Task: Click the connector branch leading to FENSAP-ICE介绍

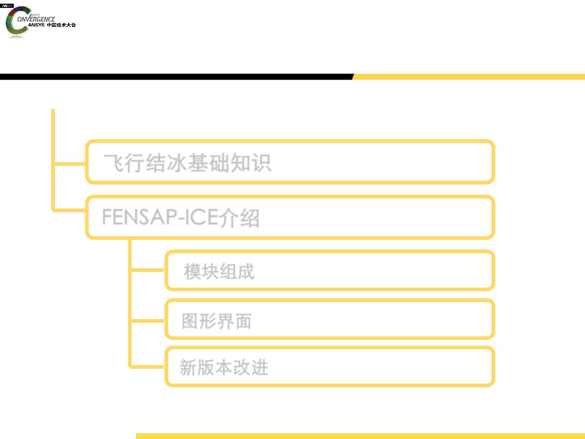Action: pyautogui.click(x=70, y=210)
